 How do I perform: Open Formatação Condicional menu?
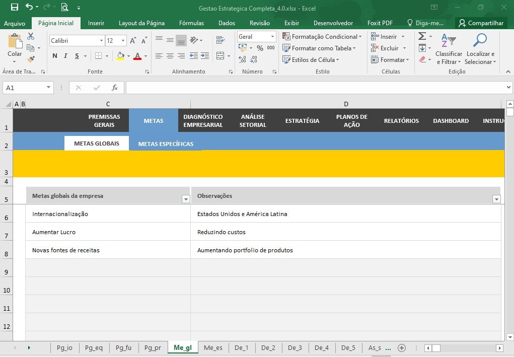[322, 36]
